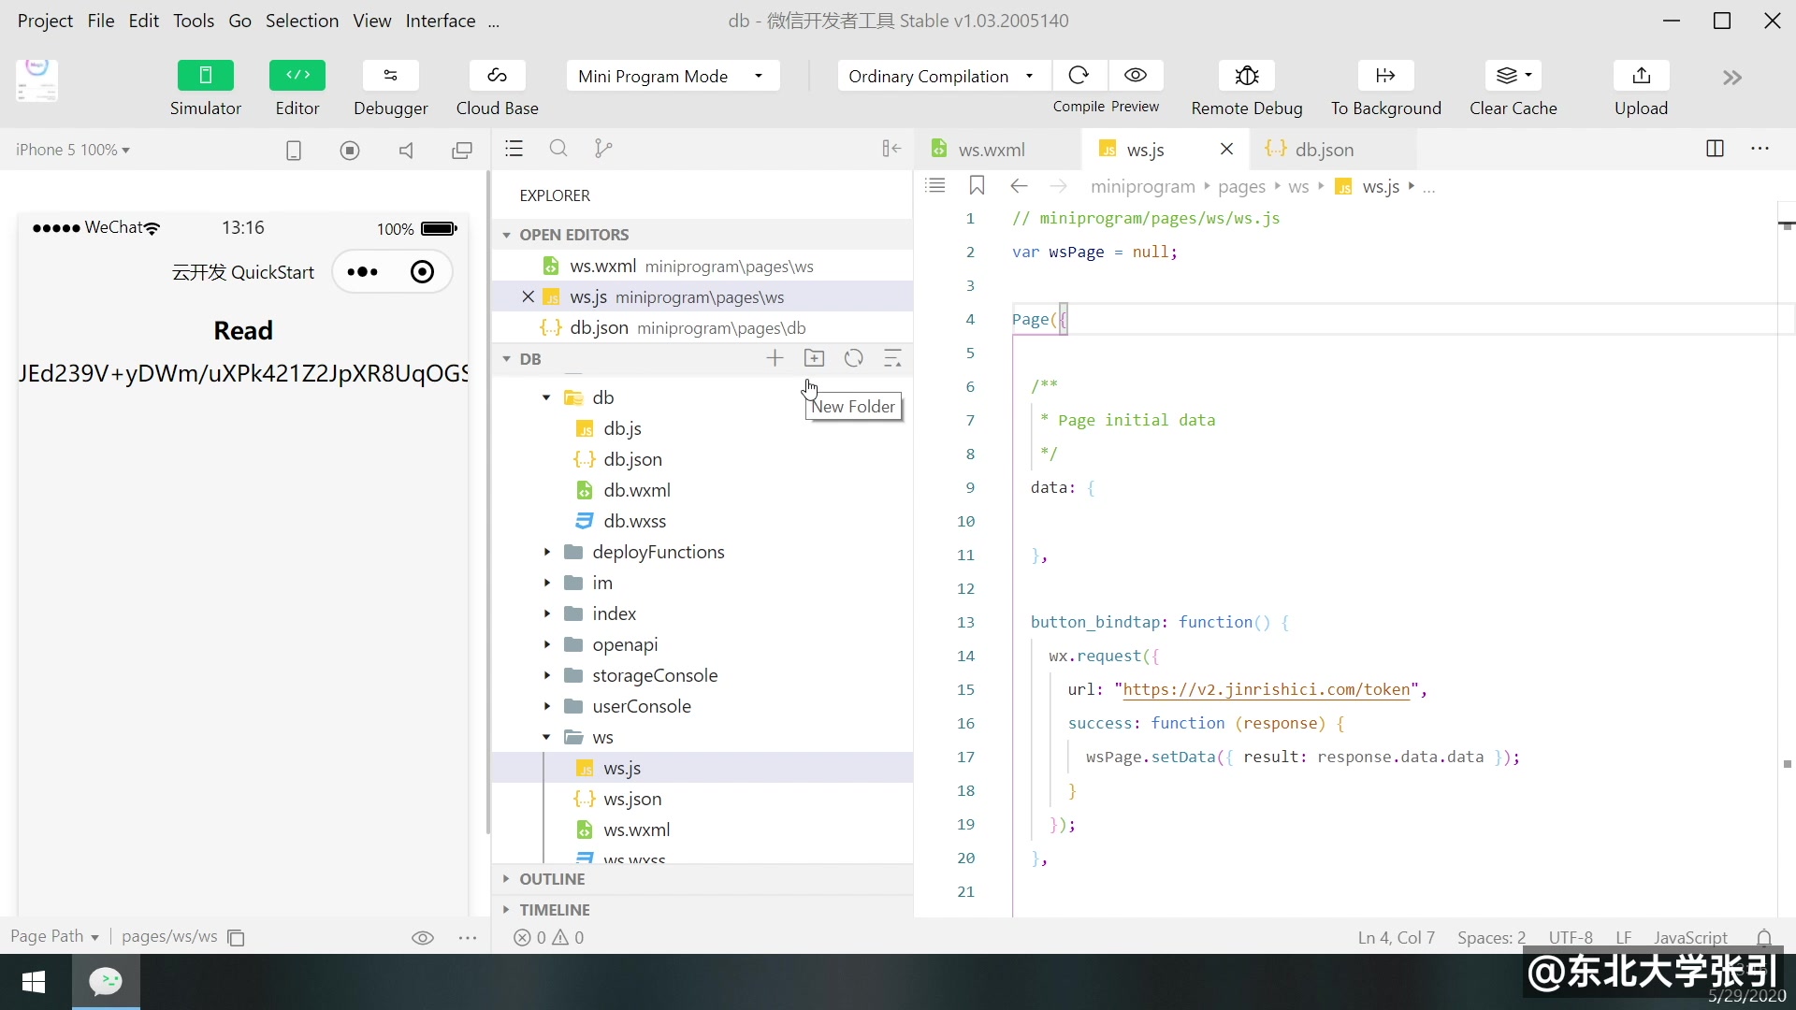The image size is (1796, 1010).
Task: Tap Read button in simulator
Action: coord(243,330)
